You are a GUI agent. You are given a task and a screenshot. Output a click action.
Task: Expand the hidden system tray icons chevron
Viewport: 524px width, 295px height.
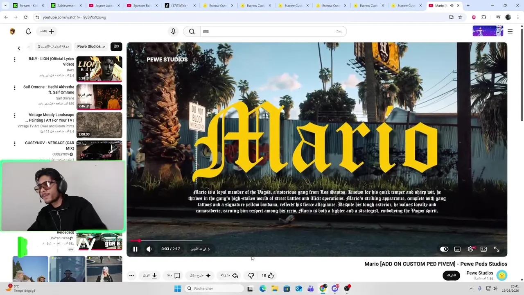[471, 288]
